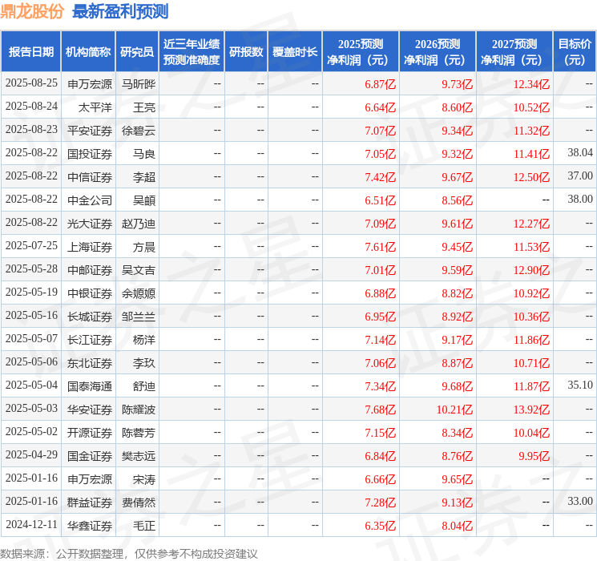Select the date cell 2024-12-11
Viewport: 597px width, 561px height.
31,524
